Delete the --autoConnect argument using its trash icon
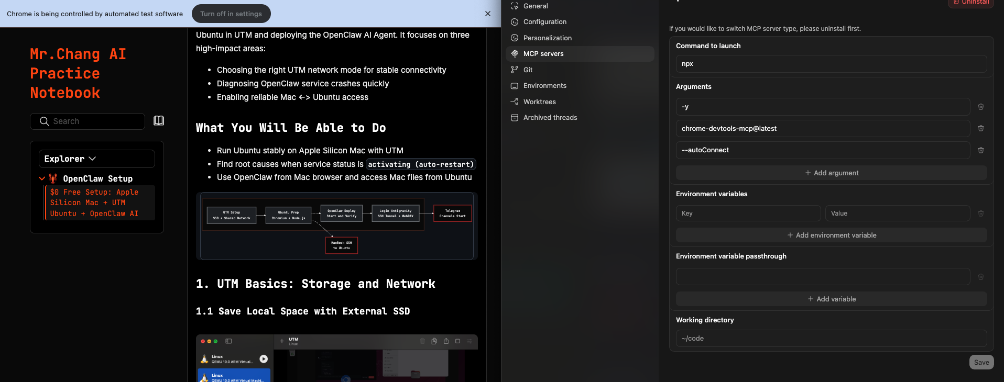This screenshot has height=382, width=1004. point(980,150)
